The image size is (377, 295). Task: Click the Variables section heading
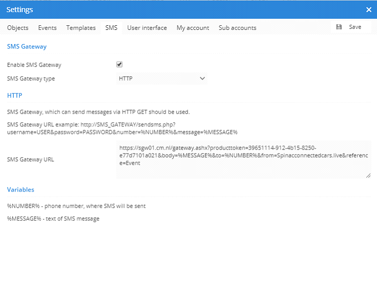(21, 190)
